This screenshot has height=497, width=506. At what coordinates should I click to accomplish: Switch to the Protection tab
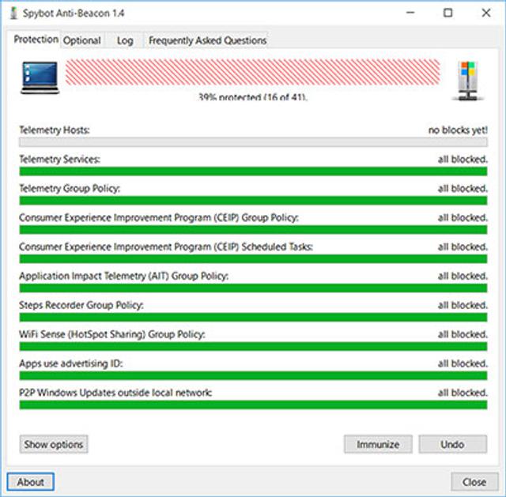coord(36,40)
